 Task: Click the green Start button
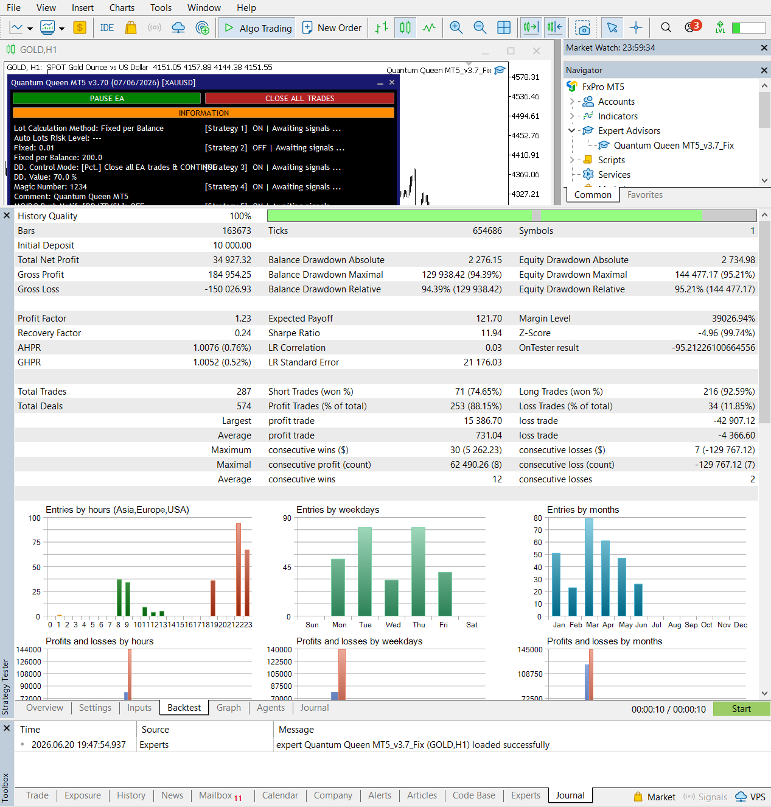click(741, 709)
